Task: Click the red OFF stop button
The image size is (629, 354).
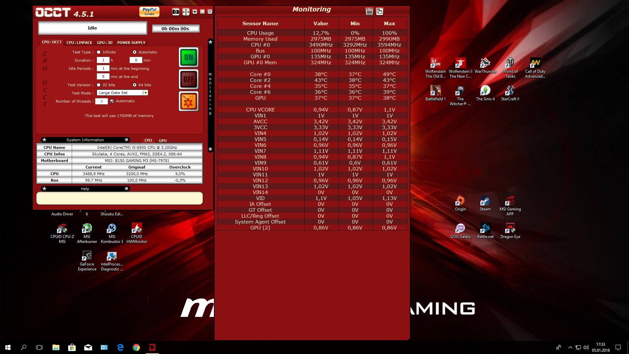Action: click(188, 79)
